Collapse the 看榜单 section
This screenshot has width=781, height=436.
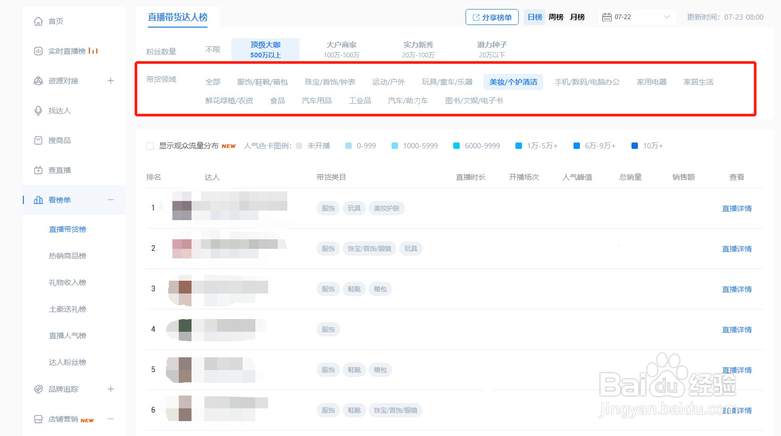coord(111,200)
